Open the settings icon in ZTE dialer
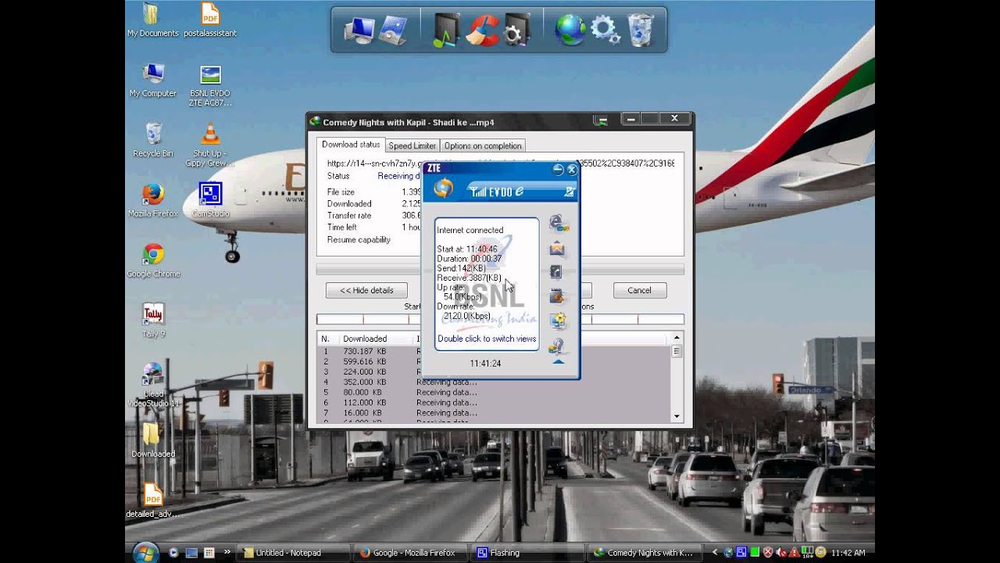 (558, 320)
